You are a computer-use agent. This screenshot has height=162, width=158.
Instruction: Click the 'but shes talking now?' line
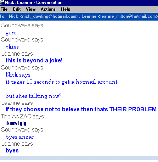[x=34, y=96]
